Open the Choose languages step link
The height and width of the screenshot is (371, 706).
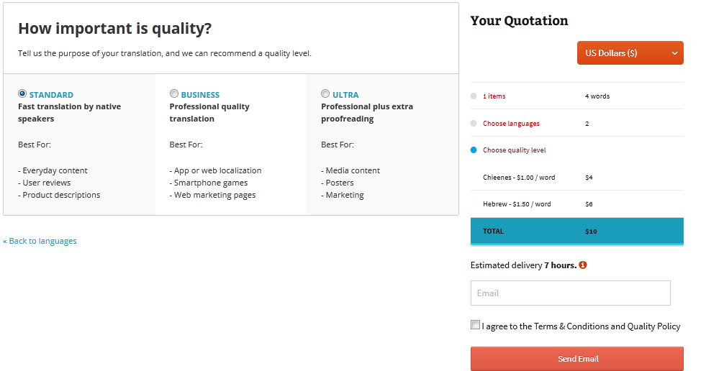coord(511,124)
